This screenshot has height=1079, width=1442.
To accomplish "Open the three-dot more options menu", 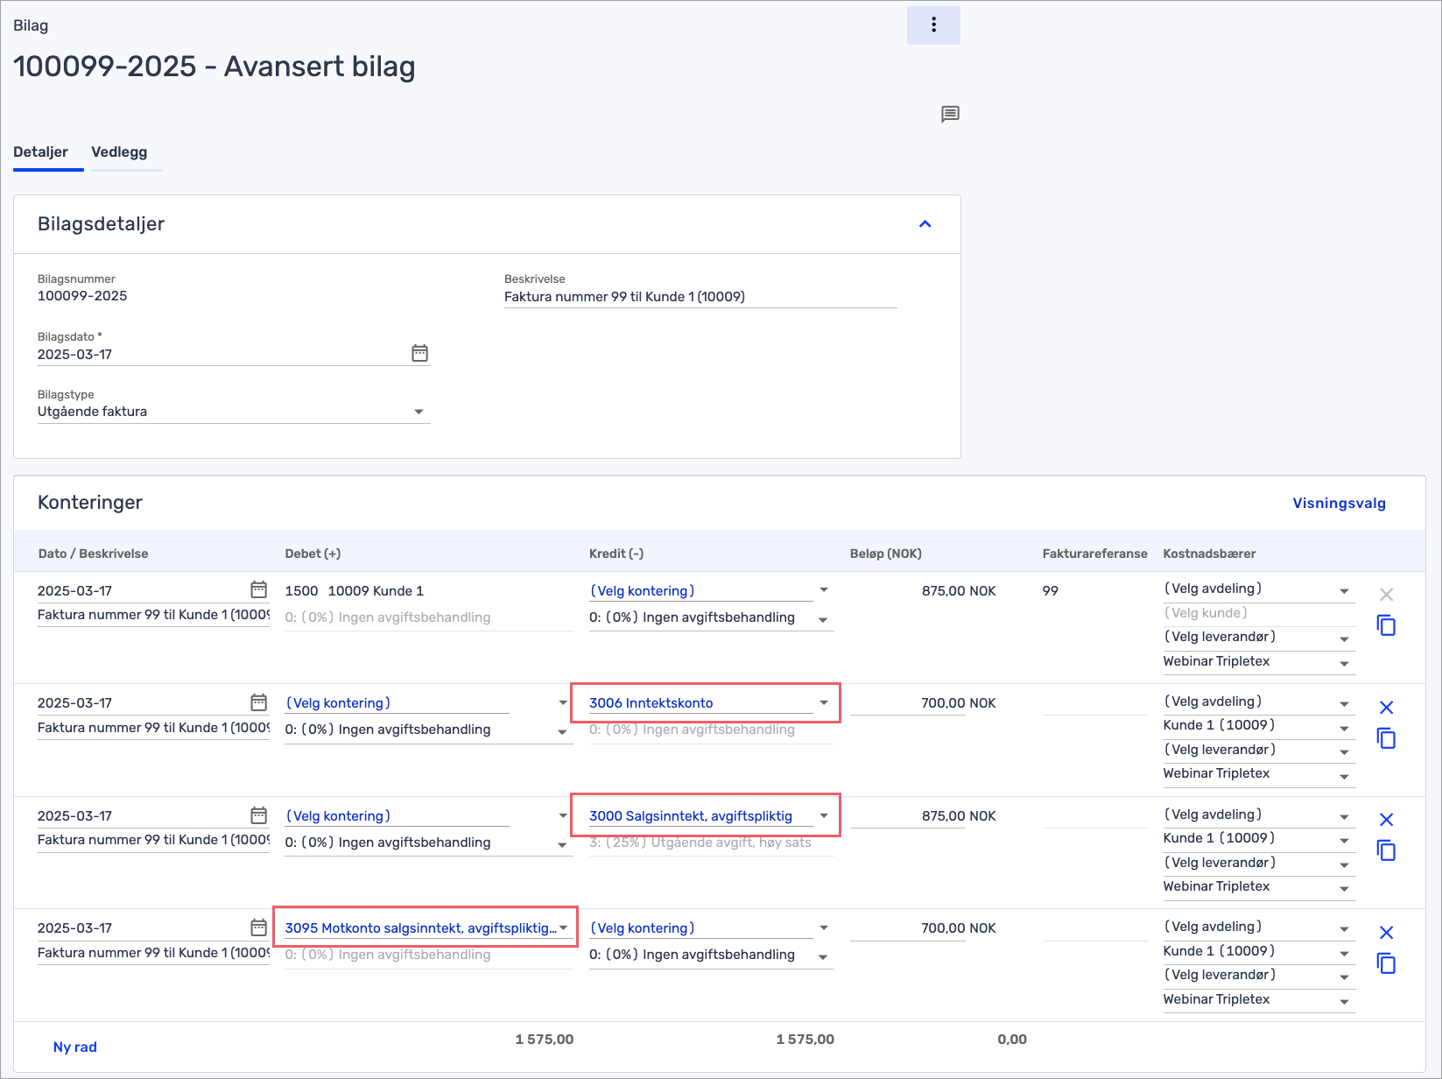I will point(933,25).
